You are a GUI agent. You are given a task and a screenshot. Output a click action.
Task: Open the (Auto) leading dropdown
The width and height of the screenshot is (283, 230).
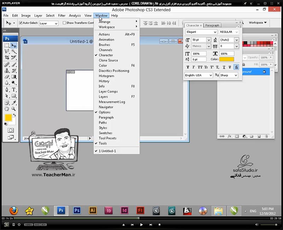pyautogui.click(x=237, y=40)
